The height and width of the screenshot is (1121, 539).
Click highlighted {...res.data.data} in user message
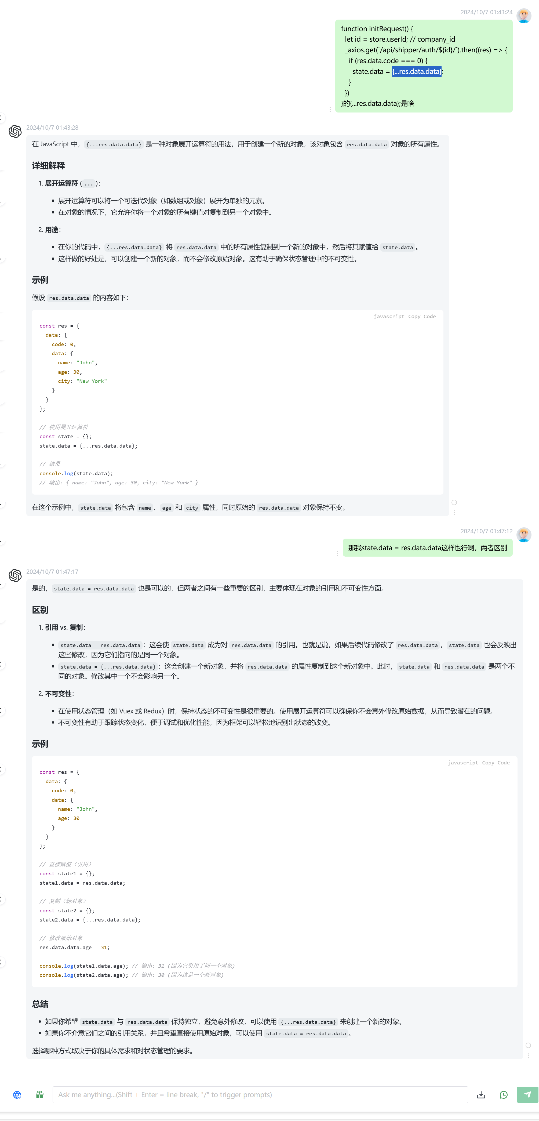click(417, 71)
